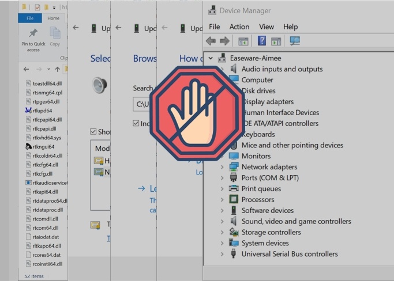Select the rtlupd64 file in list
Viewport: 394px width, 281px height.
(42, 111)
